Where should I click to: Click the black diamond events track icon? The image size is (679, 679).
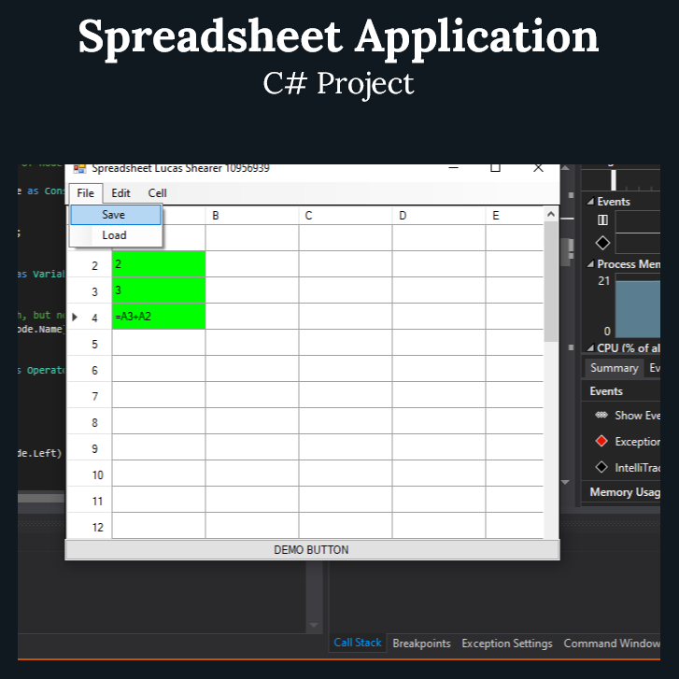[602, 243]
